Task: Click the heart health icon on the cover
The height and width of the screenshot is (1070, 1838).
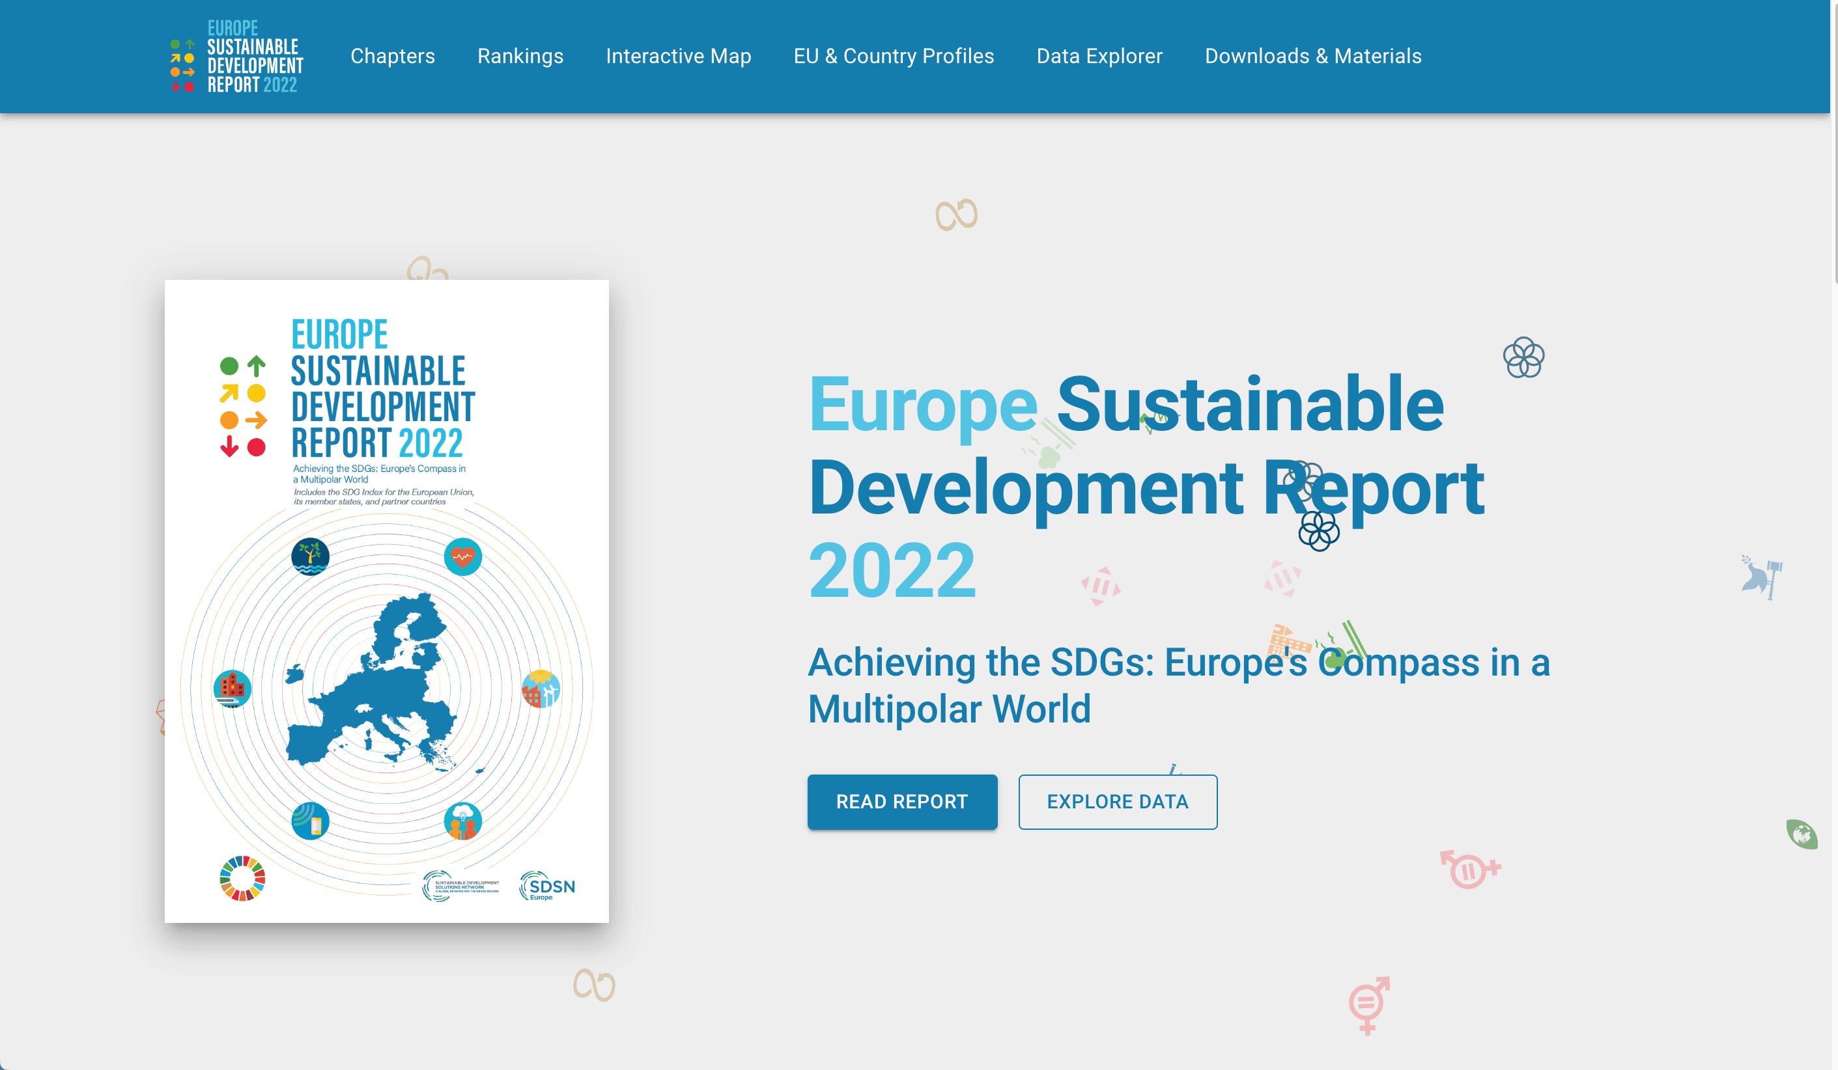Action: (x=462, y=557)
